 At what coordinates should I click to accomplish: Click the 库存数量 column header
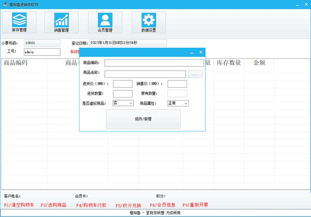pos(229,63)
